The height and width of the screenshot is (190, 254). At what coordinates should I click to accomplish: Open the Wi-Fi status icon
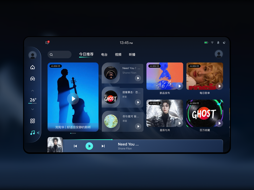tap(212, 42)
